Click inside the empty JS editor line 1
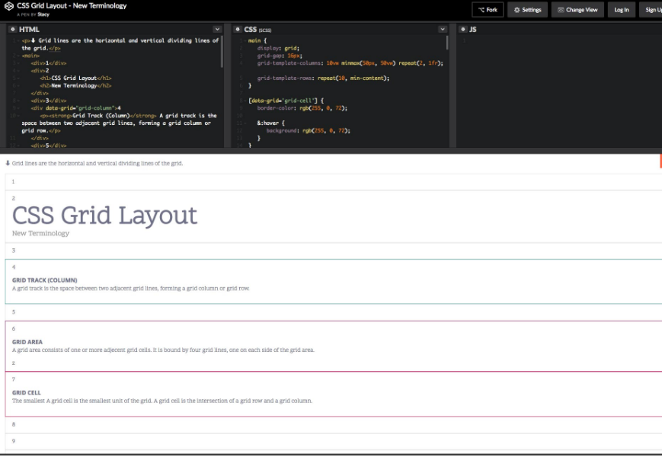Viewport: 662px width, 457px height. pos(561,40)
